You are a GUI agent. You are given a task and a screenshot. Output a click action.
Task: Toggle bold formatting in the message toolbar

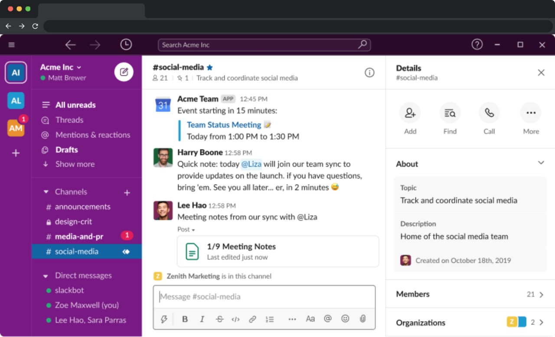pos(185,319)
